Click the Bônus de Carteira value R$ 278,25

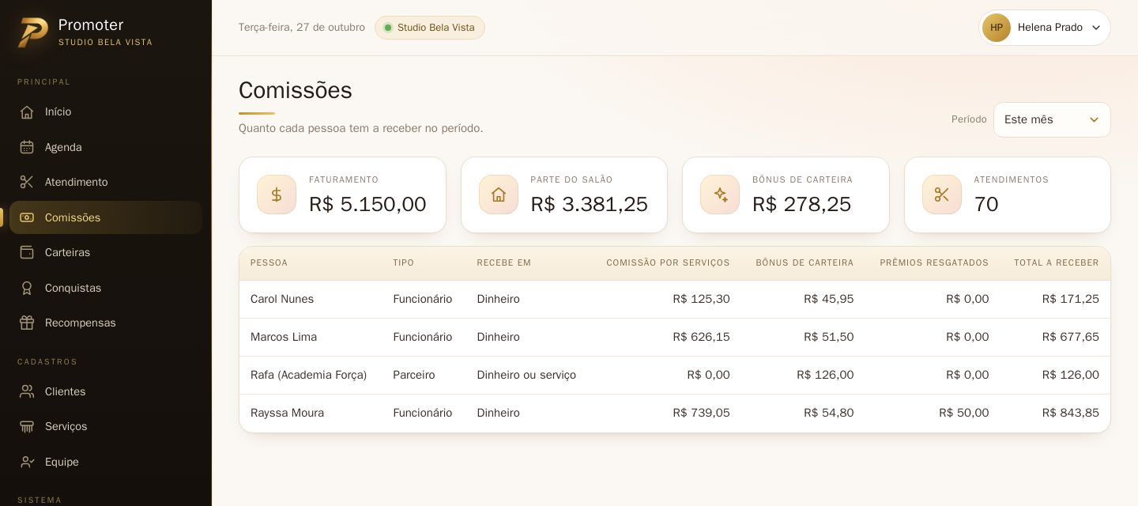click(x=802, y=204)
